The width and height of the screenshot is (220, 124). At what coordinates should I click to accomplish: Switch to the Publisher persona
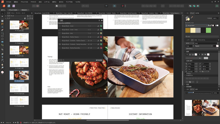4,6
